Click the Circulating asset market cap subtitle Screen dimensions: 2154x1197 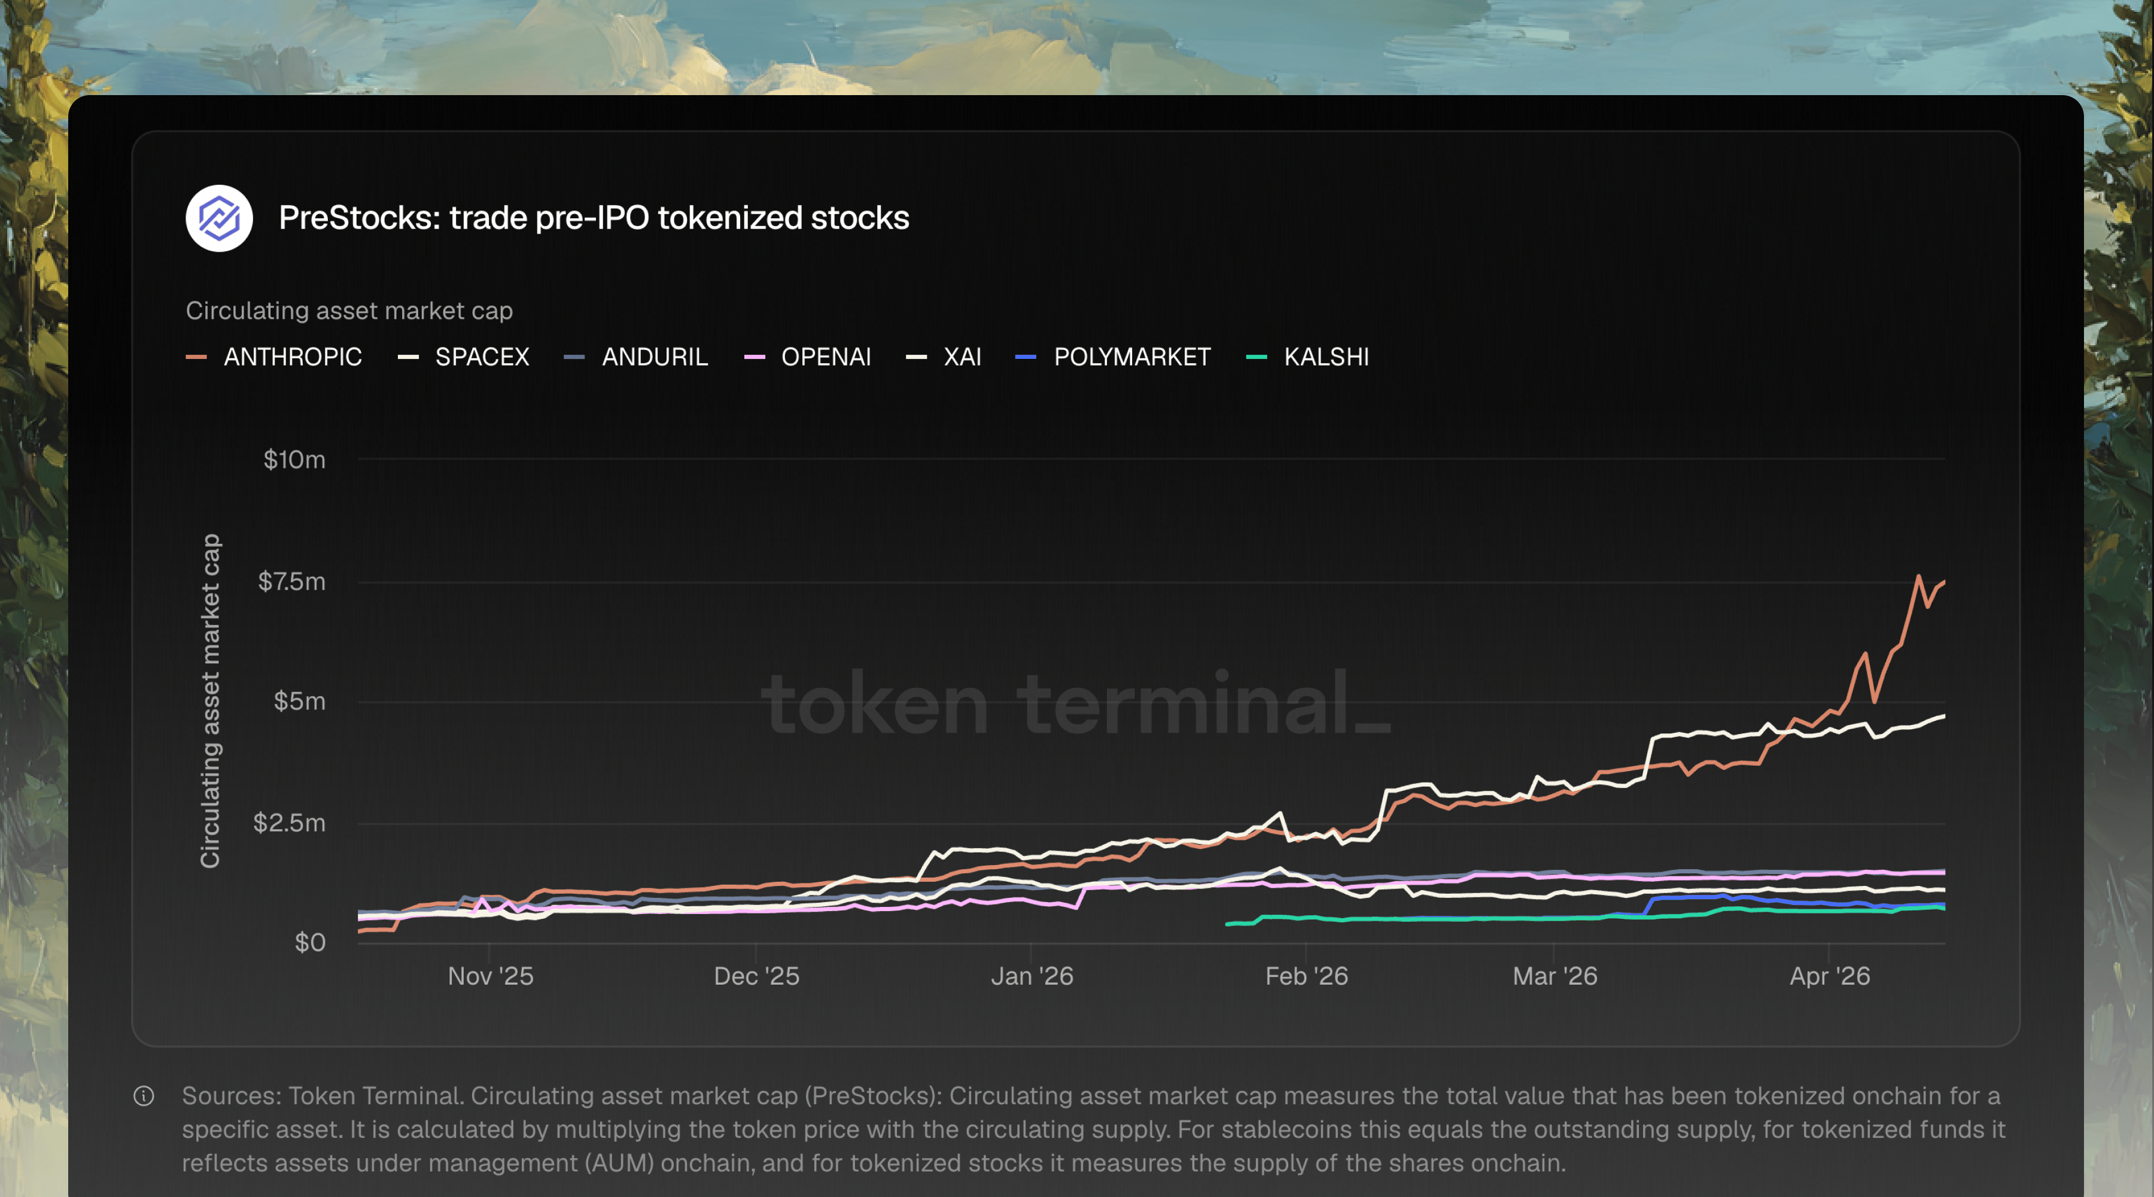[349, 311]
